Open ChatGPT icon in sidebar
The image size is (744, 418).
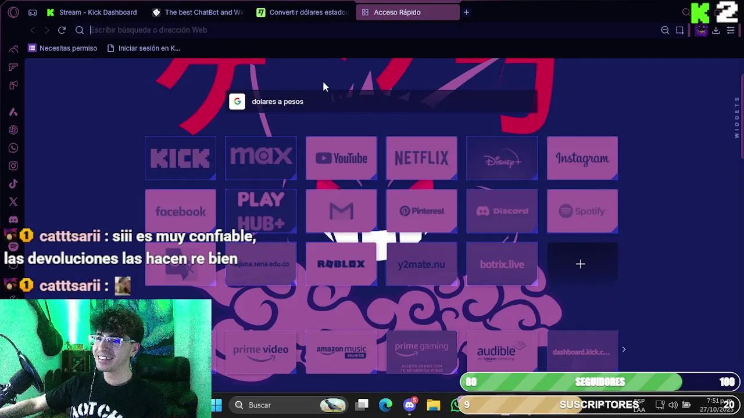[x=13, y=130]
